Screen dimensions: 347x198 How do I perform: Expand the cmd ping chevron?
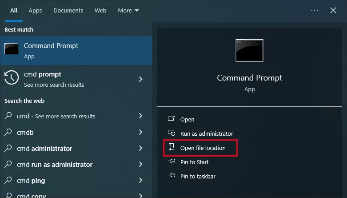(140, 180)
